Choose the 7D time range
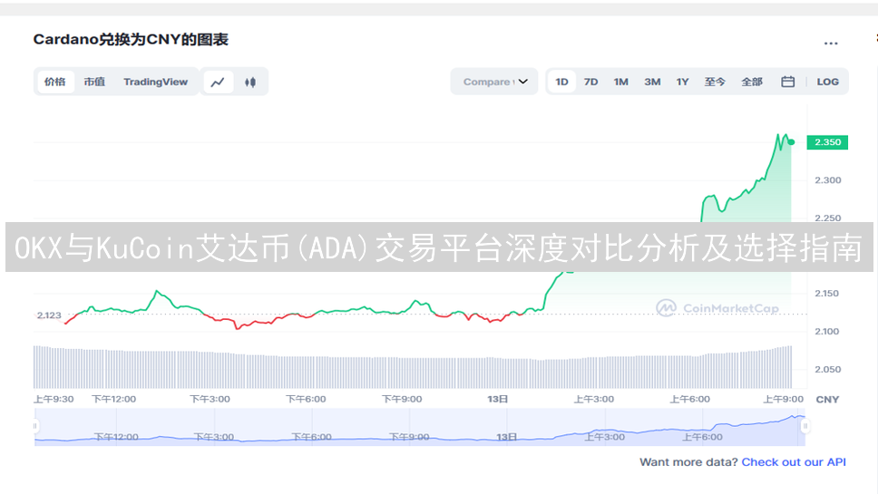The height and width of the screenshot is (494, 878). 590,82
